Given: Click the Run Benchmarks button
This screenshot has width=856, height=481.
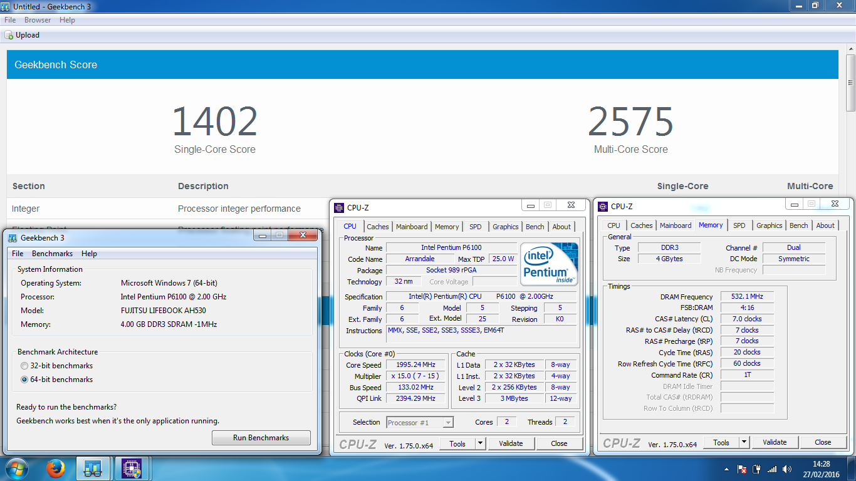Looking at the screenshot, I should click(261, 438).
